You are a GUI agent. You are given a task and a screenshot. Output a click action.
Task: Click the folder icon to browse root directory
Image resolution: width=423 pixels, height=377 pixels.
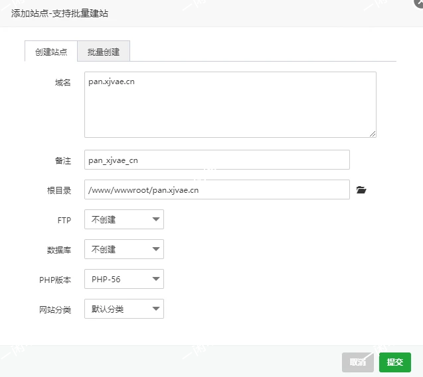[x=361, y=190]
